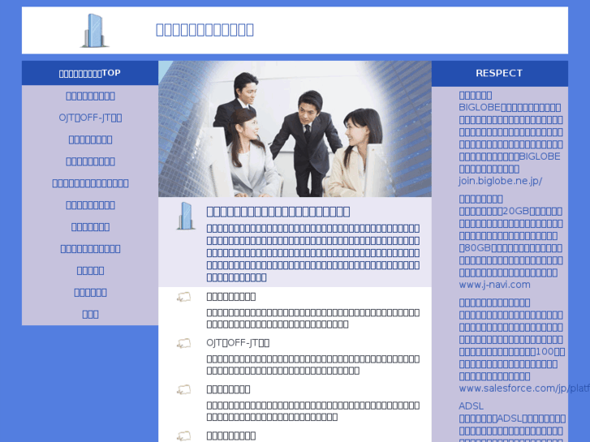The width and height of the screenshot is (590, 442).
Task: Click the building logo in the page header
Action: (x=94, y=31)
